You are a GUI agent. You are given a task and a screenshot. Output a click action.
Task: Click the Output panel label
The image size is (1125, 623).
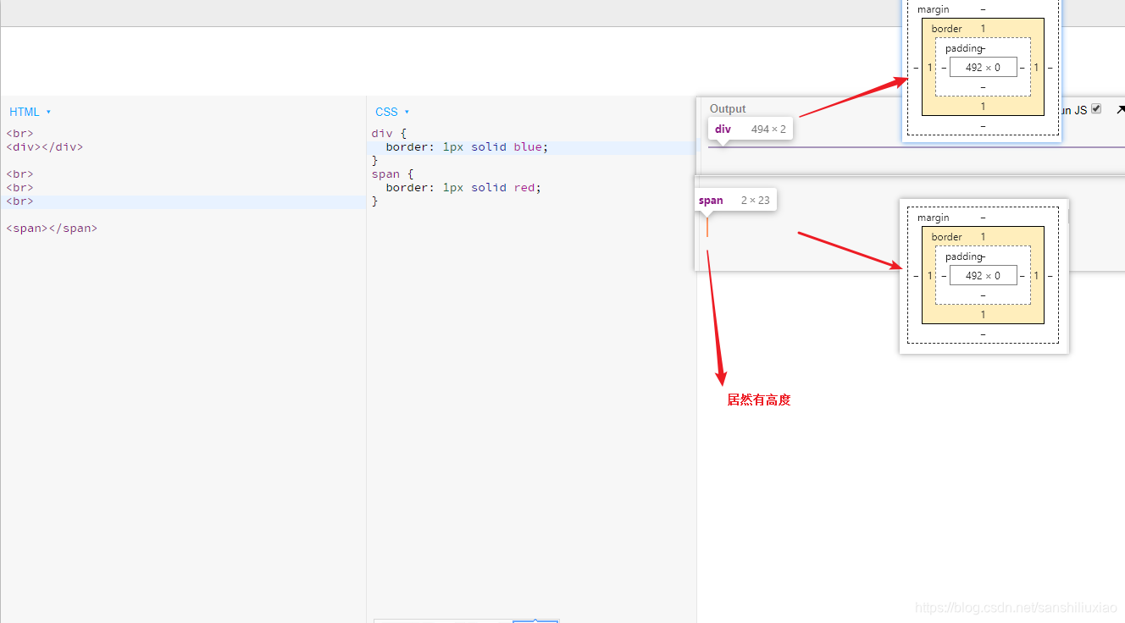[728, 108]
